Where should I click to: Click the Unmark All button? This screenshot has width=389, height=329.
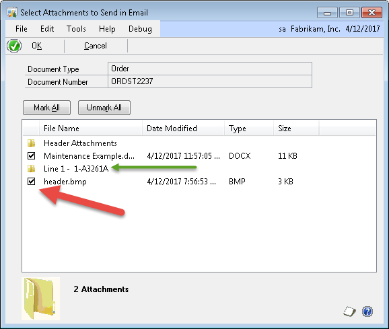click(x=104, y=108)
